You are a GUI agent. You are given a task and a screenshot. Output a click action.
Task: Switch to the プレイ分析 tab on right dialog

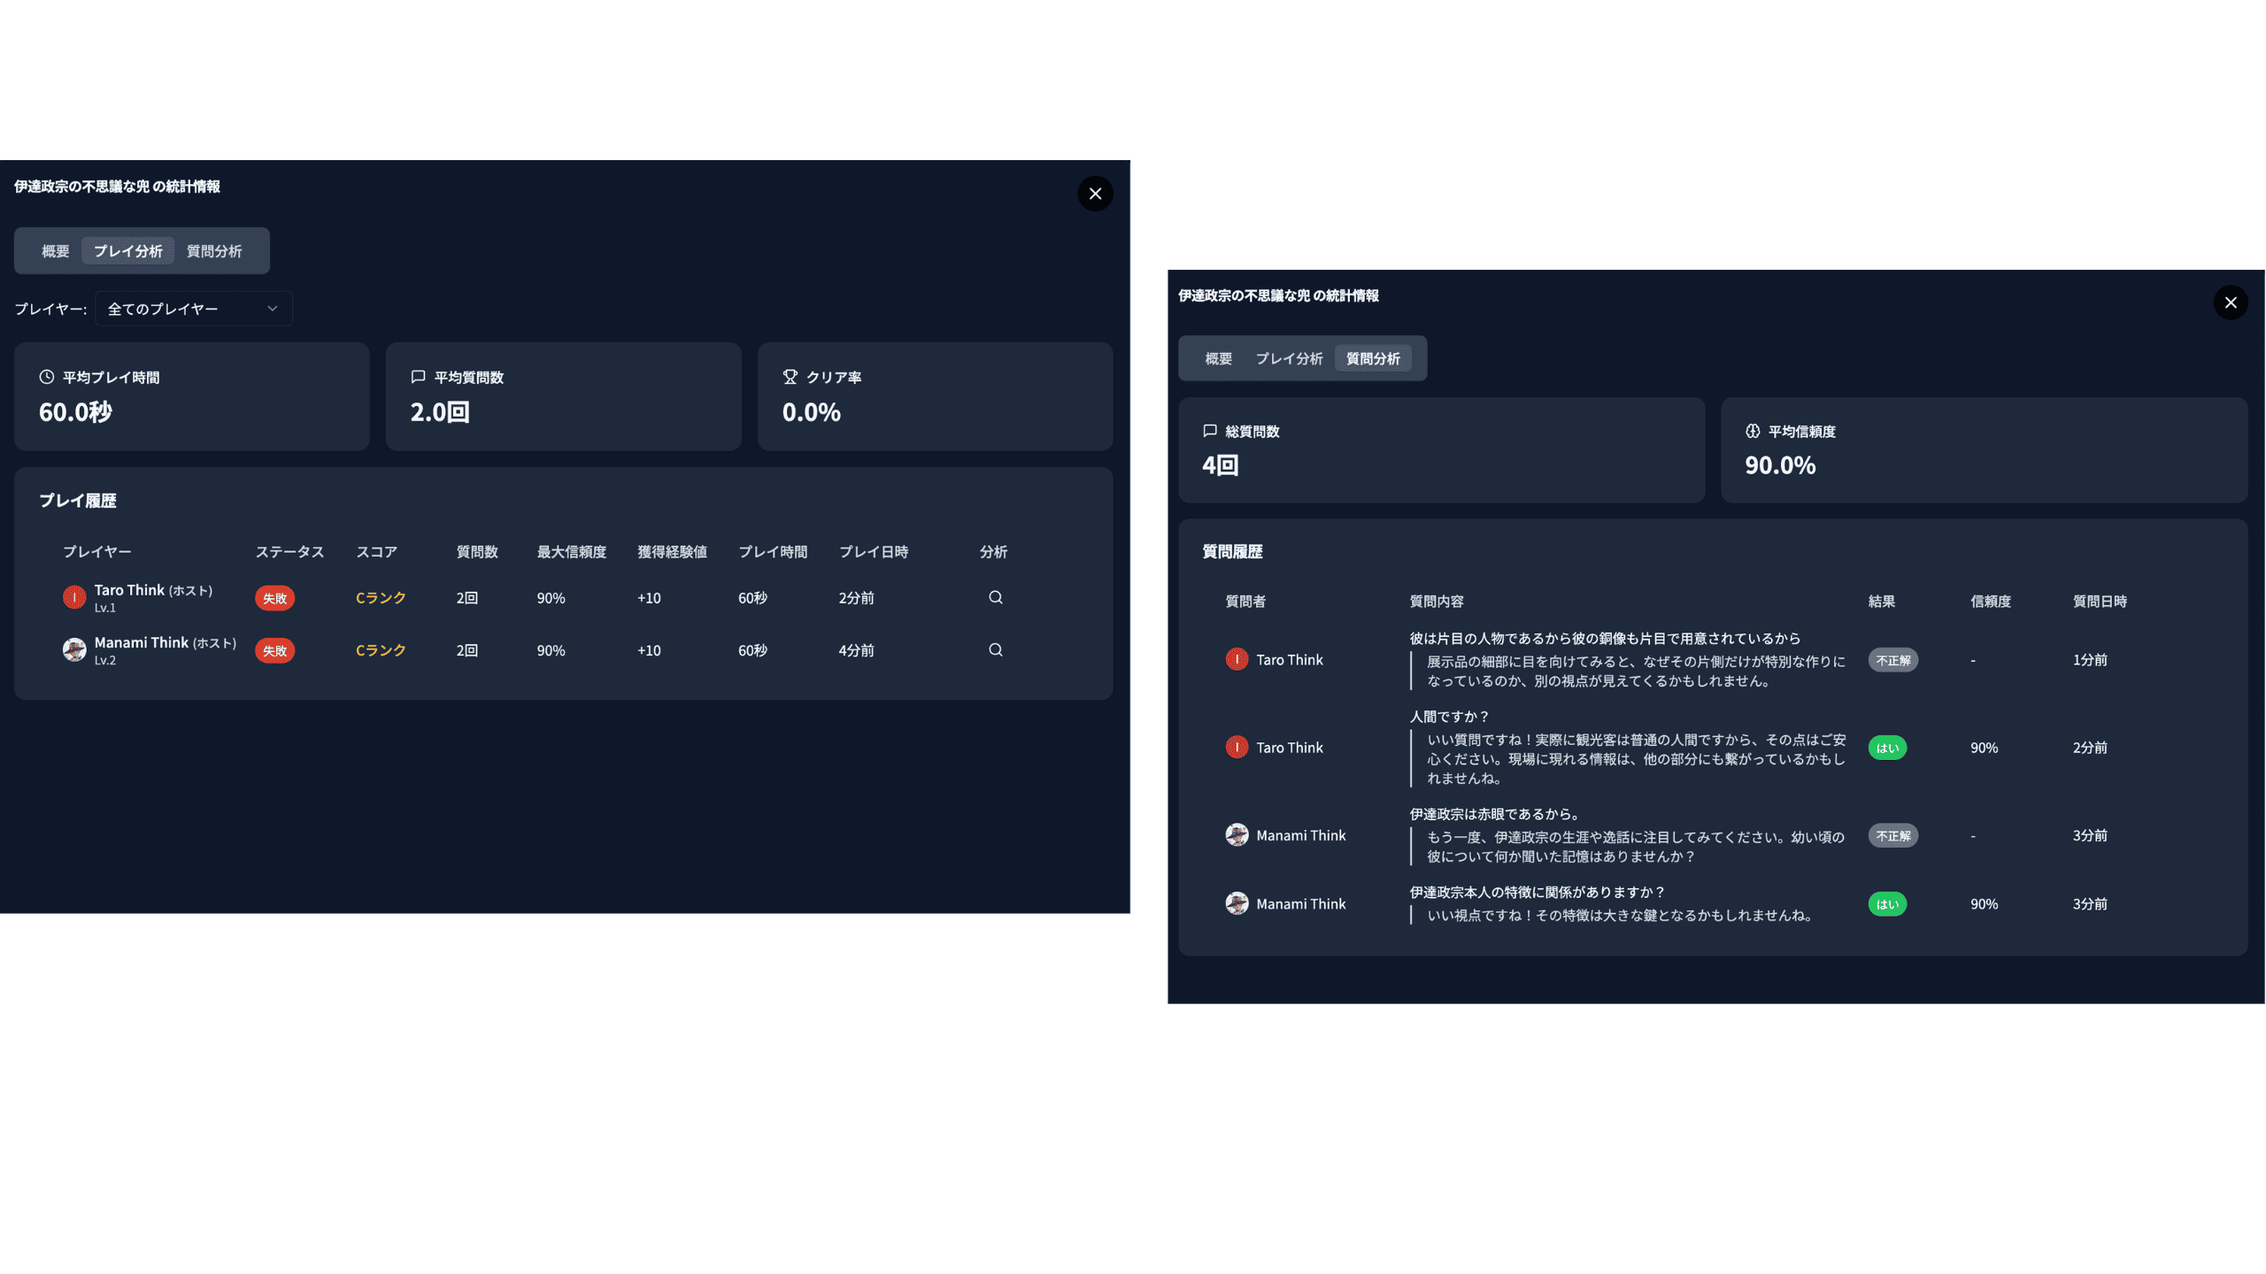(x=1291, y=358)
